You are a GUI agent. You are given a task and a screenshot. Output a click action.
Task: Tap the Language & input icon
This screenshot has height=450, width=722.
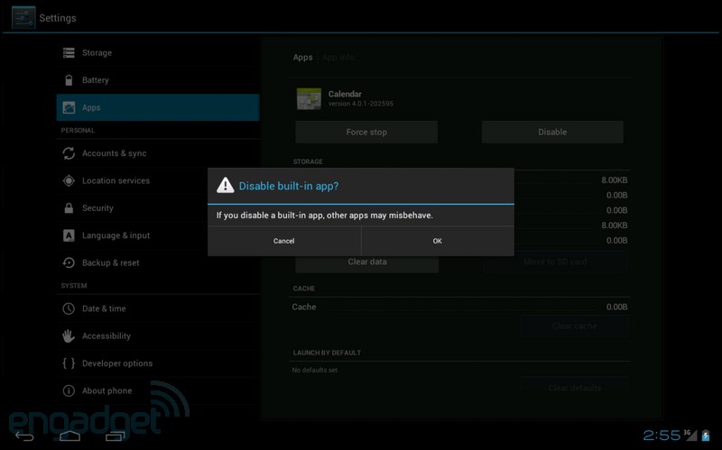(69, 235)
